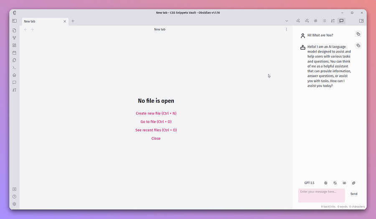Image resolution: width=376 pixels, height=219 pixels.
Task: Open help icon in left ribbon
Action: coord(14,196)
